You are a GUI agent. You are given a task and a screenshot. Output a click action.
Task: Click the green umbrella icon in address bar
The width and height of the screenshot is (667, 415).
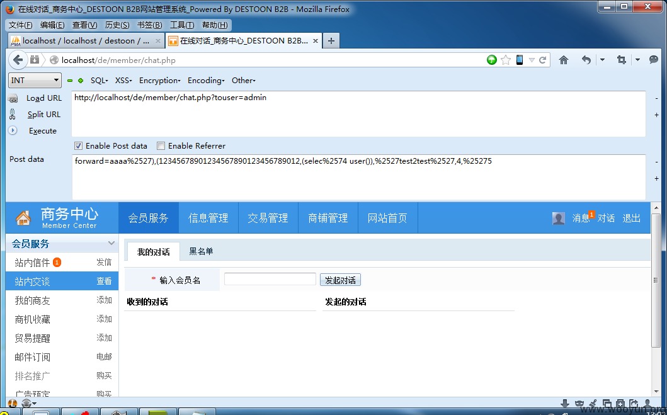492,60
